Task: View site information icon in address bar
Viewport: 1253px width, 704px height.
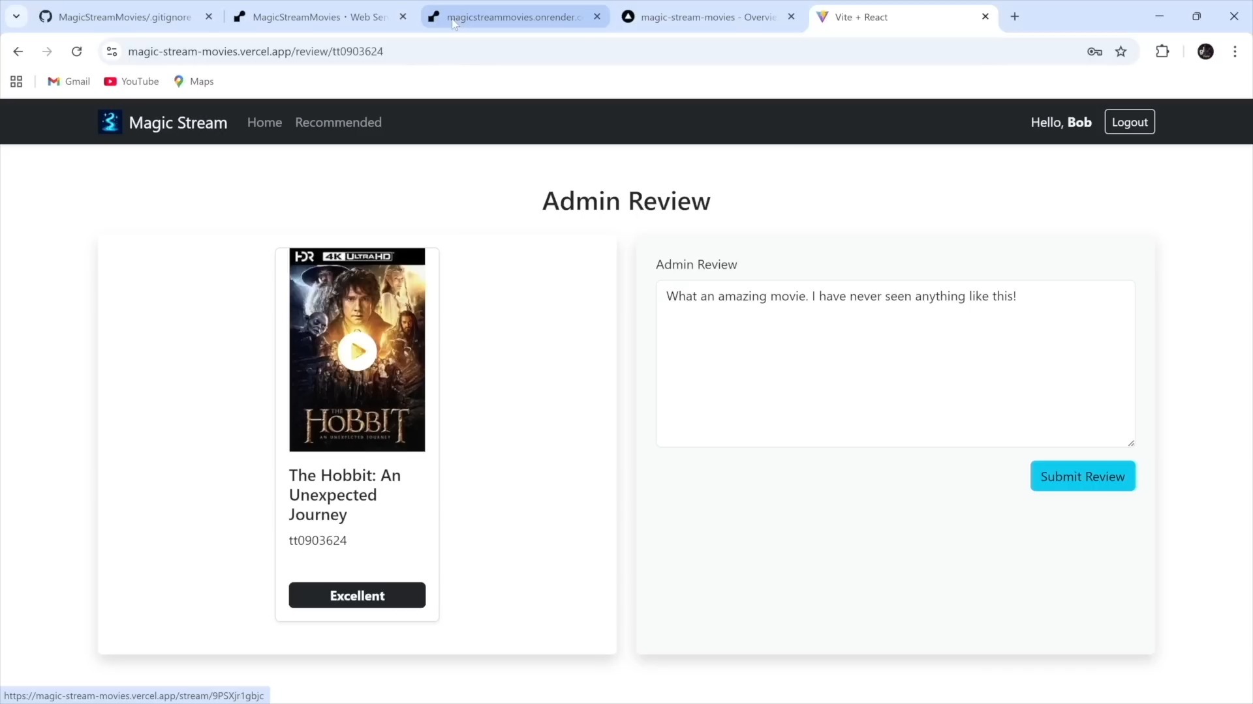Action: [112, 51]
